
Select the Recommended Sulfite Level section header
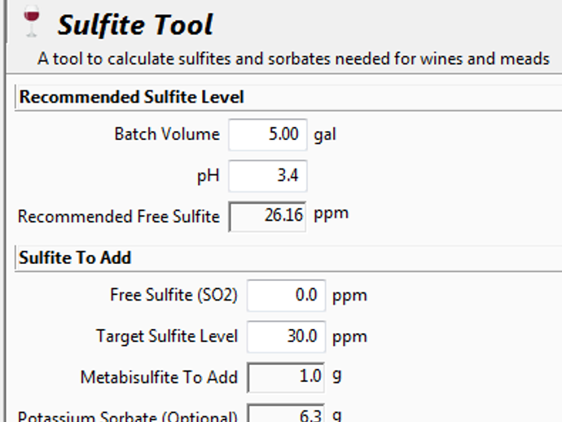131,97
